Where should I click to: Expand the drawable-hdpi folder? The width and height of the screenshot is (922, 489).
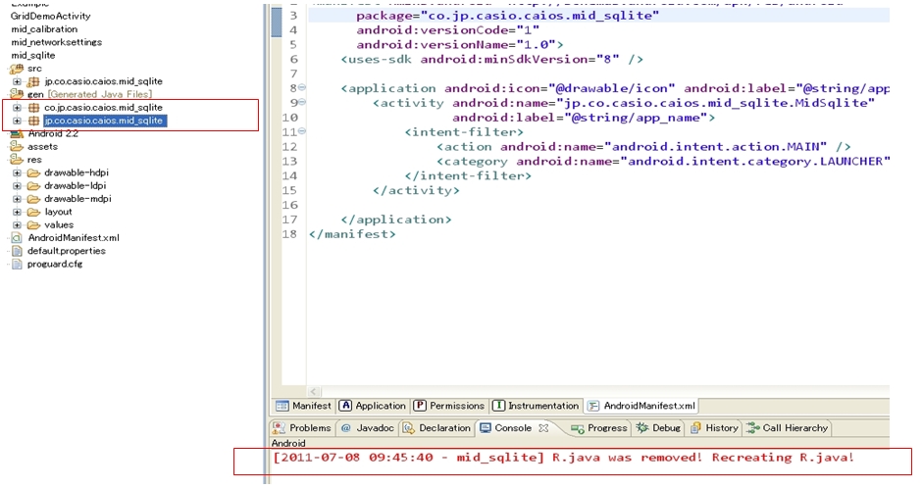coord(17,172)
